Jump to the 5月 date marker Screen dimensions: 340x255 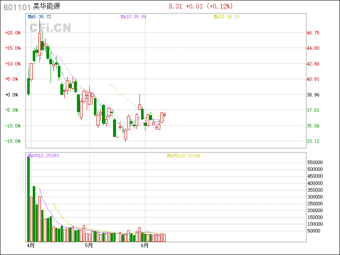(89, 246)
